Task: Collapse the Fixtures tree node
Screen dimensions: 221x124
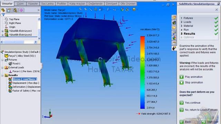Action: [2, 60]
